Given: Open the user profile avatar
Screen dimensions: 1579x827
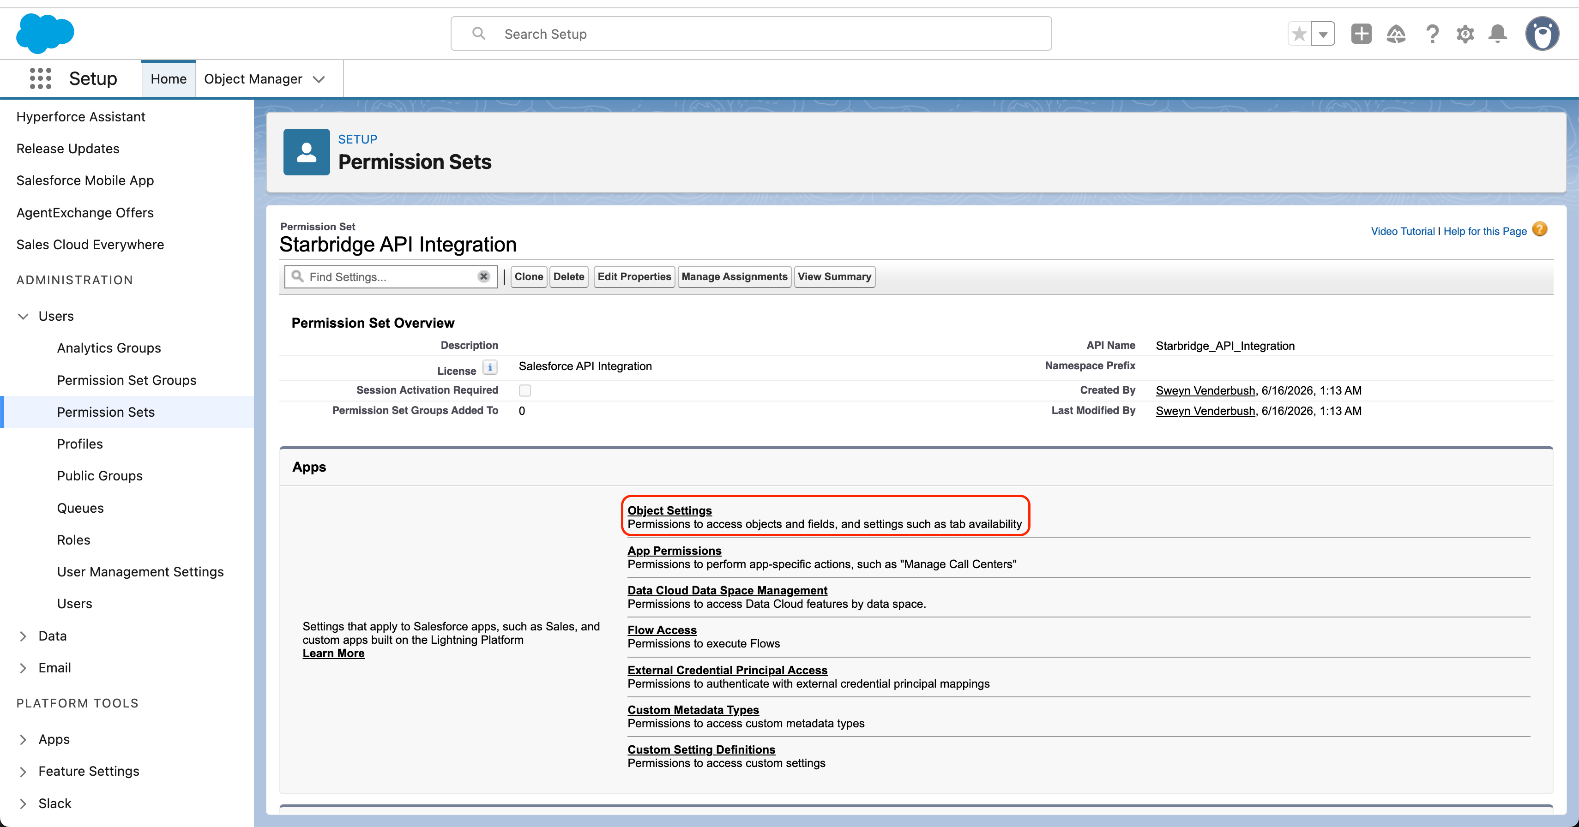Looking at the screenshot, I should click(1542, 34).
